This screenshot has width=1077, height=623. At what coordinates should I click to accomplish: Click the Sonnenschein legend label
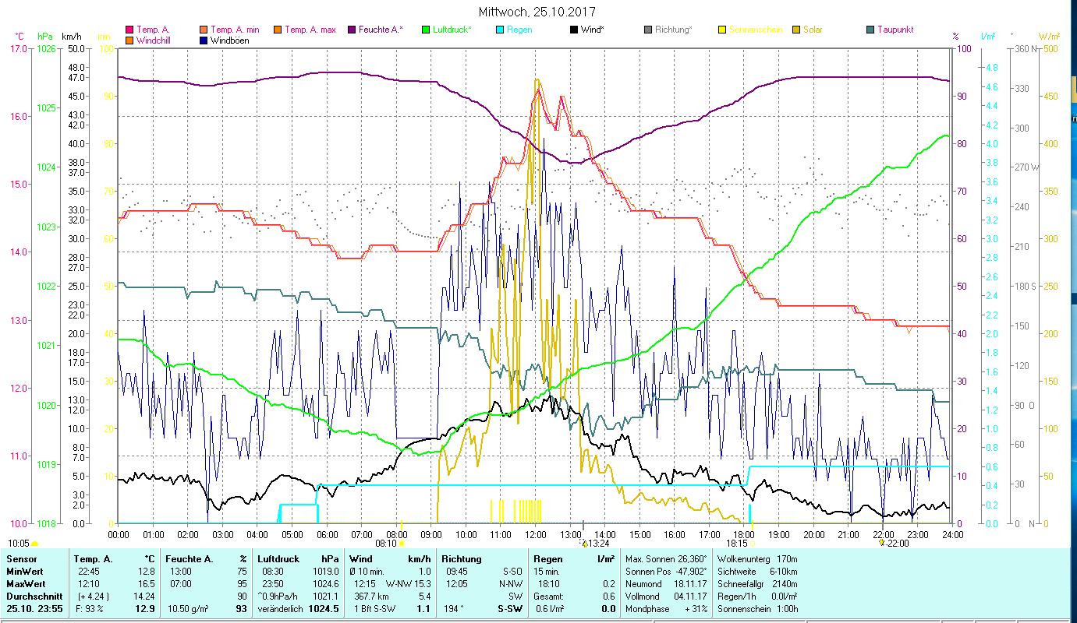[756, 30]
